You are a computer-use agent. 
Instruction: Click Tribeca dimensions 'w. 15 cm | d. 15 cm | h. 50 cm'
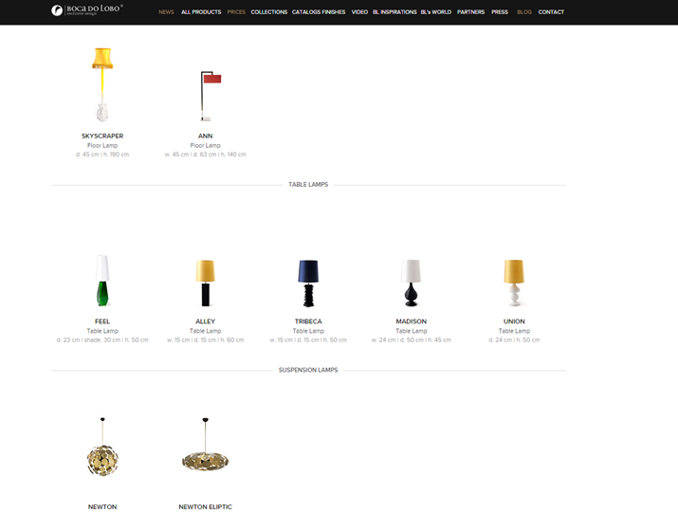coord(308,340)
